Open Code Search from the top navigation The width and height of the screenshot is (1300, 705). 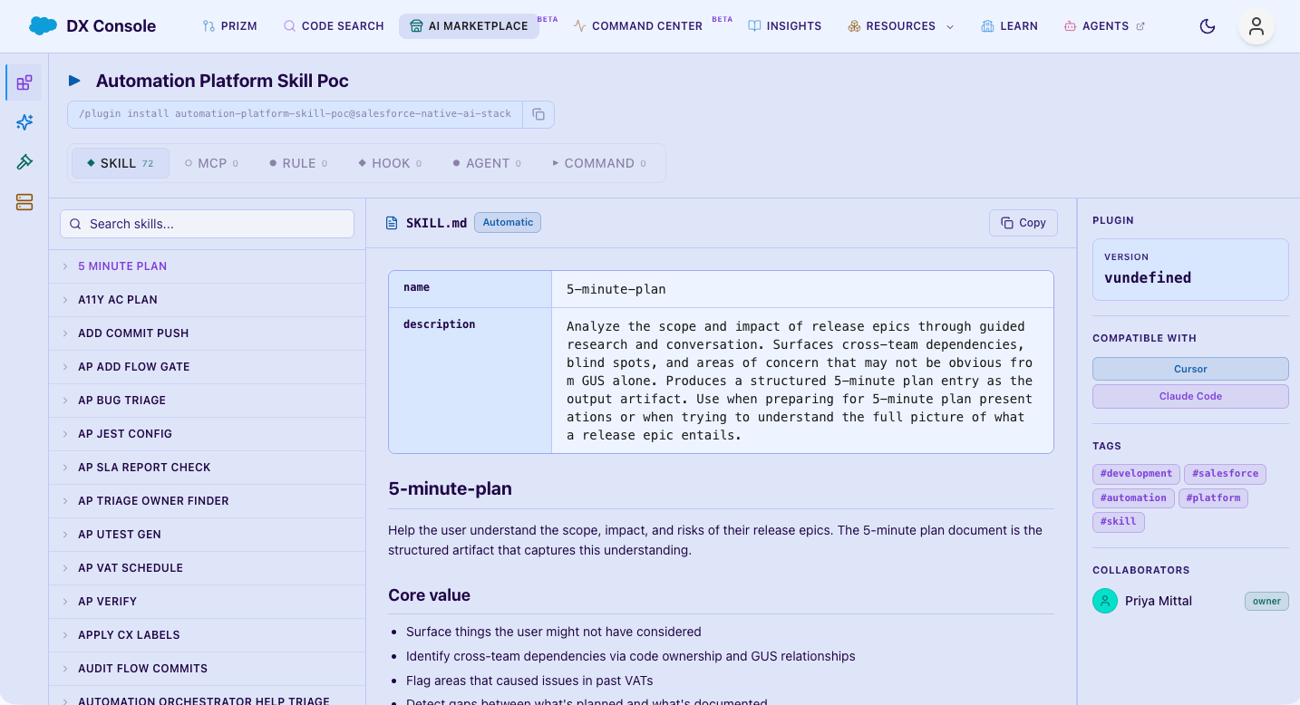pyautogui.click(x=334, y=26)
